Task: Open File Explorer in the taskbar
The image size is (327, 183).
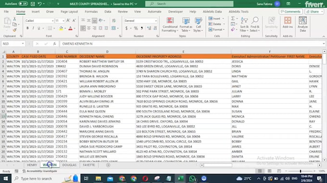Action: tap(98, 179)
